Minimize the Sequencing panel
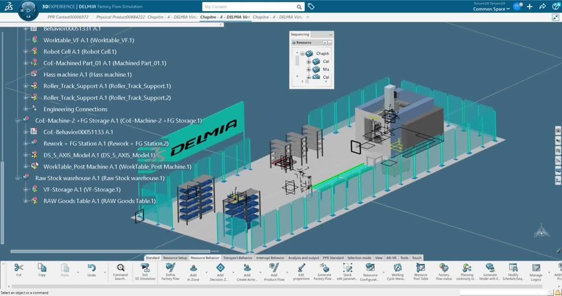 [x=330, y=35]
